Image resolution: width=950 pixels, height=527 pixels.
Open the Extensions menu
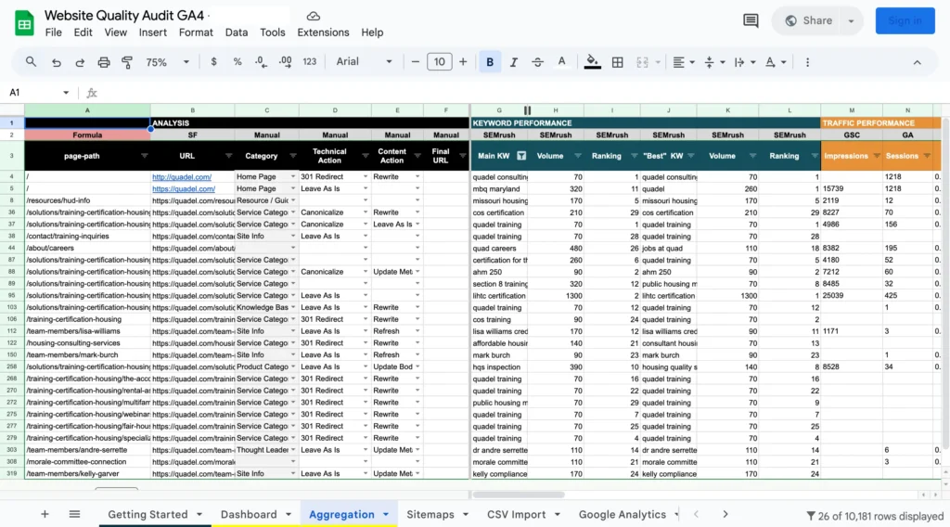click(x=323, y=32)
